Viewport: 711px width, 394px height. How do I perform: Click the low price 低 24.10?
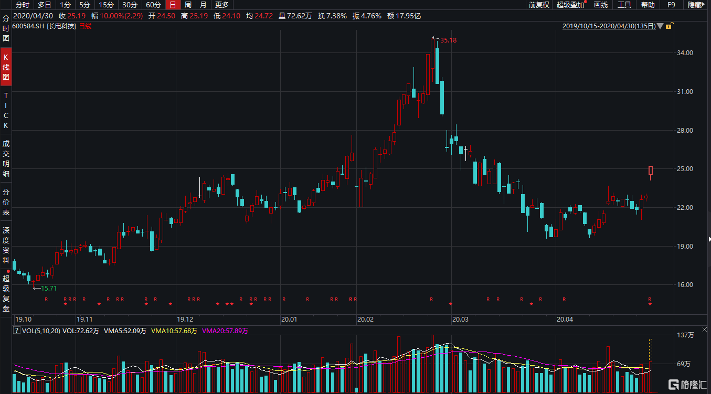(227, 16)
